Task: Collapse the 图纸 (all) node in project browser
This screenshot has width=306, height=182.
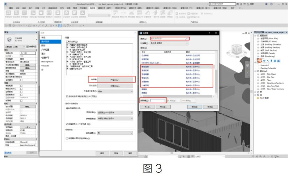Action: pos(255,71)
